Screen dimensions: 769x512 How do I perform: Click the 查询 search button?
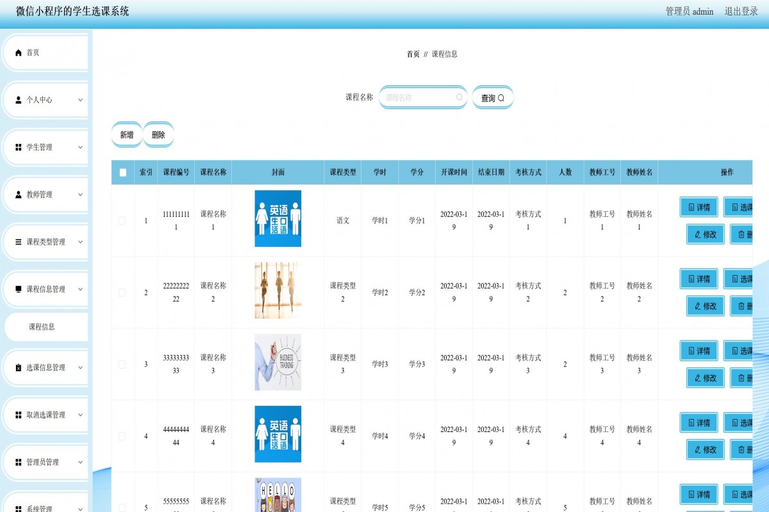click(493, 98)
